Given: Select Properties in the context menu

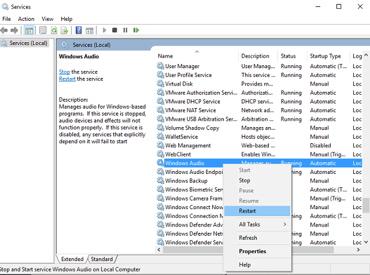Looking at the screenshot, I should (x=253, y=251).
